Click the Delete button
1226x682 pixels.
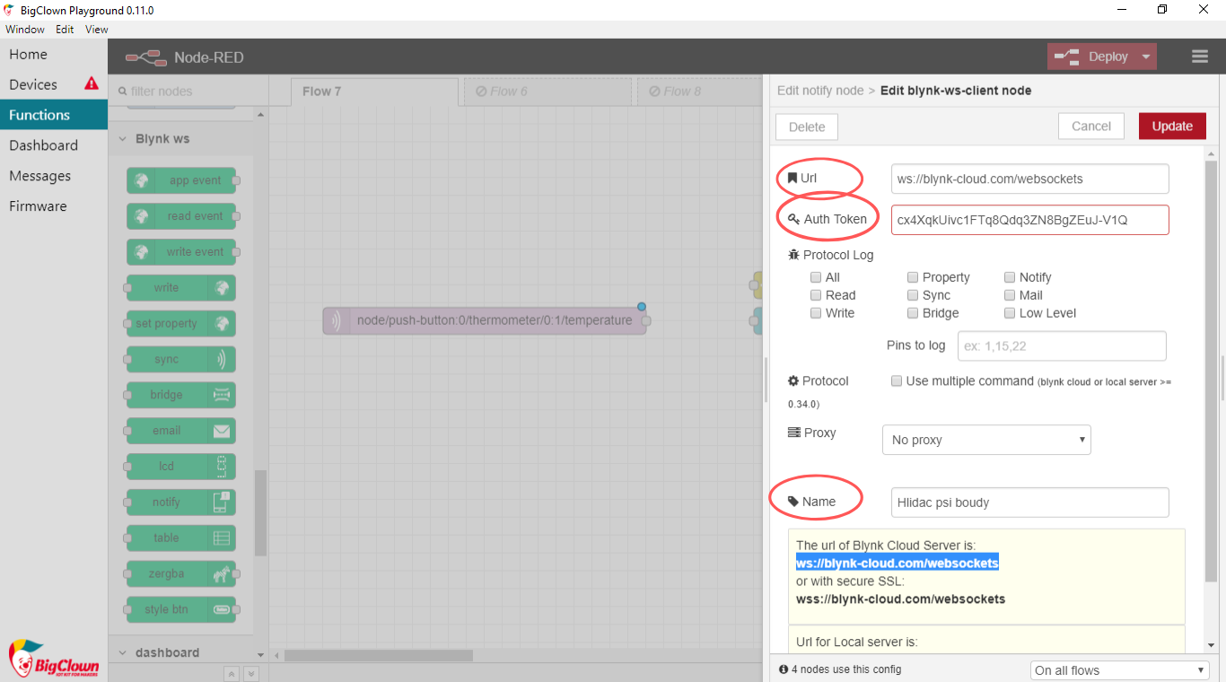tap(807, 127)
